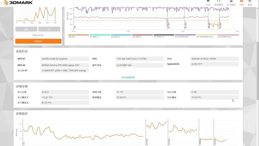Open the 显示详细信息 link in system info
Viewport: 259px width, 146px height.
128,77
